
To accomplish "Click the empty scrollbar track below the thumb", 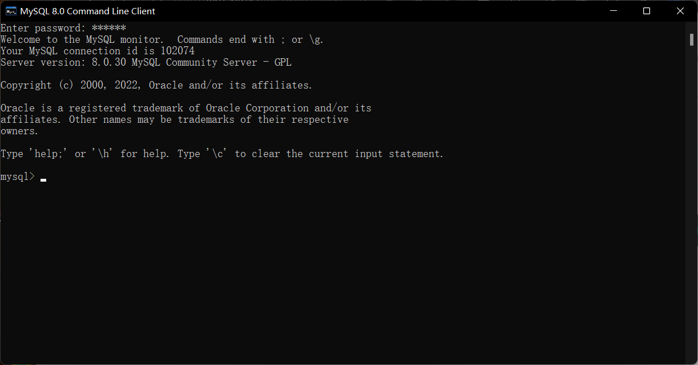I will tap(691, 200).
